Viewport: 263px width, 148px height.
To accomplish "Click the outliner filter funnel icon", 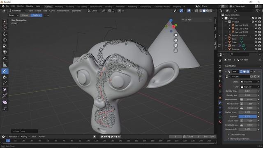I will (x=257, y=11).
